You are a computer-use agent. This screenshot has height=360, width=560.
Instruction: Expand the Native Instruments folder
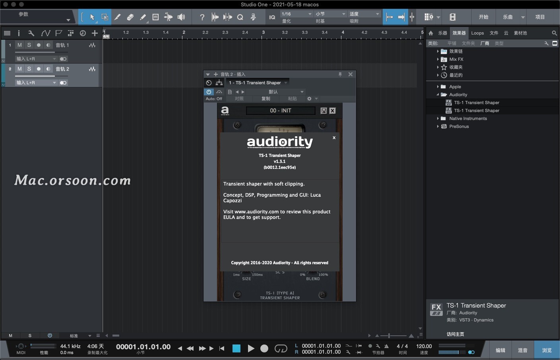[438, 118]
